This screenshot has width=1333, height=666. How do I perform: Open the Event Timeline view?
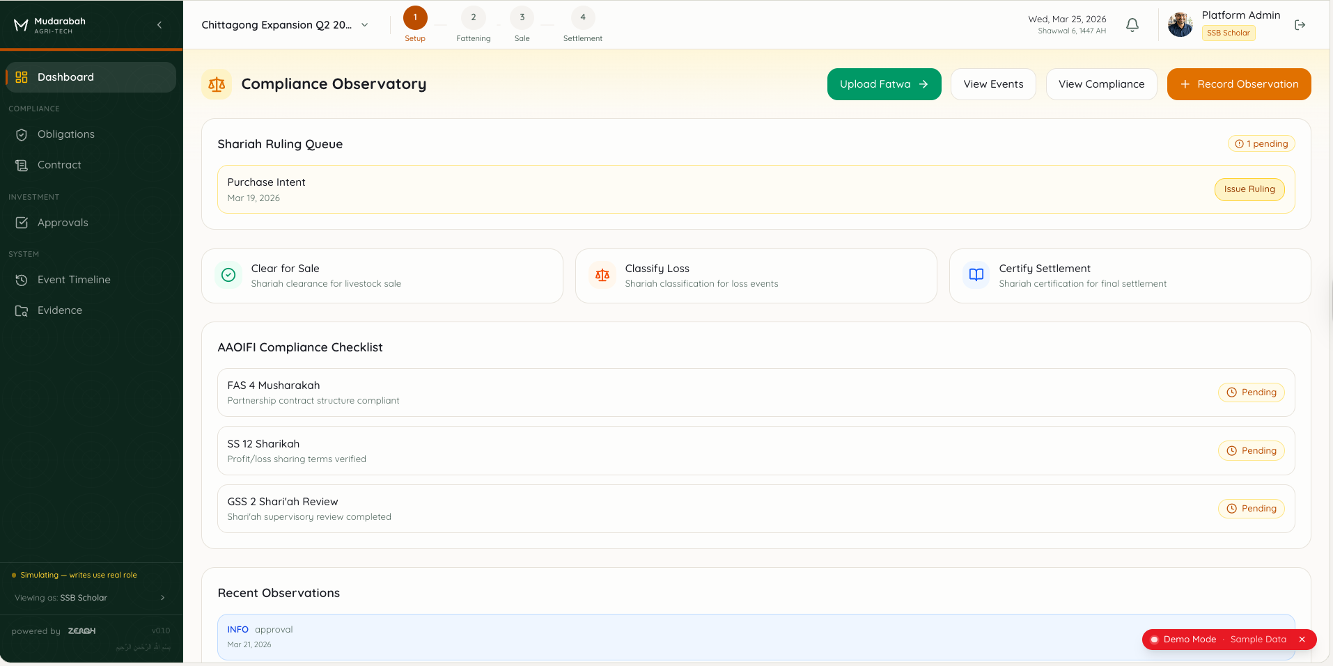75,279
